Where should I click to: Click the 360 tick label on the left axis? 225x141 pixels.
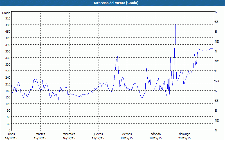click(7, 51)
